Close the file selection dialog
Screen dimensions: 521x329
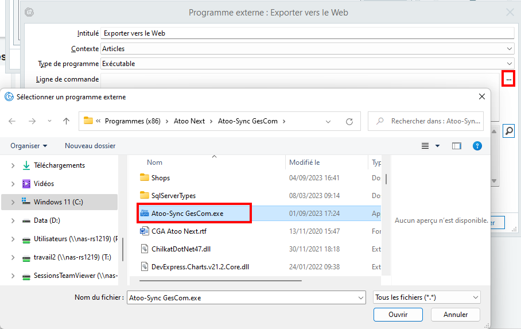[482, 97]
